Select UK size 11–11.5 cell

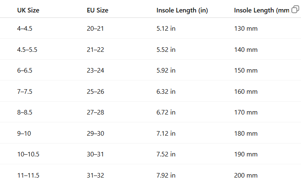28,175
